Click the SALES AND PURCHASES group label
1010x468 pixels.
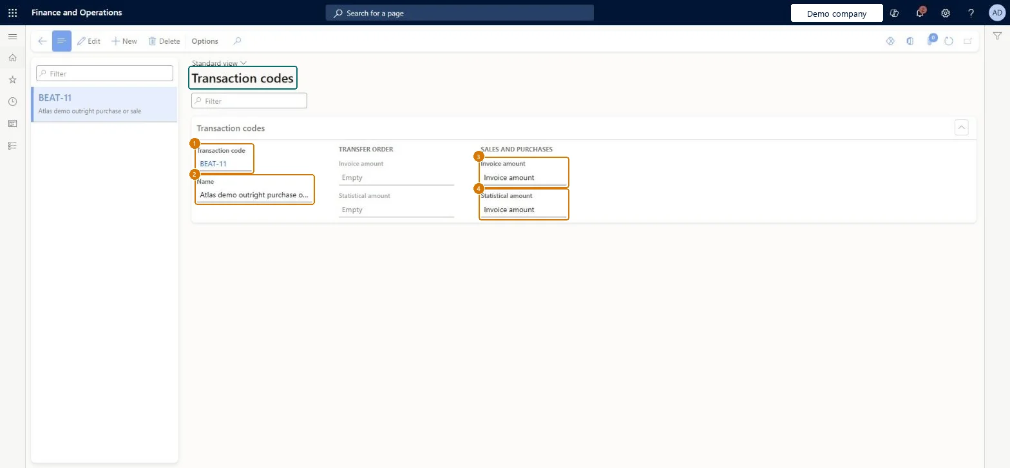pos(517,149)
